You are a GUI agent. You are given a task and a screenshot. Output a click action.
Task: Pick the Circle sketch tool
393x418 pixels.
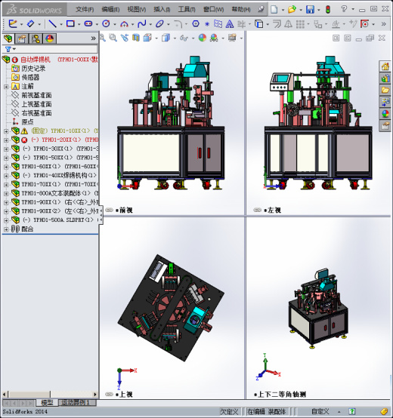click(x=106, y=24)
